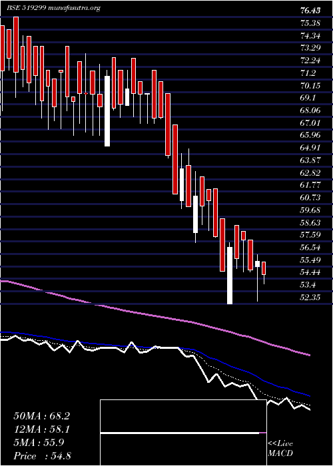Select the 64.91 price axis label
This screenshot has width=333, height=466.
[x=311, y=148]
